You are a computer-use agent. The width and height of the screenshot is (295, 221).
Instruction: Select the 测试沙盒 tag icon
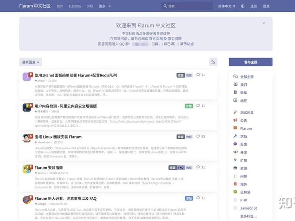235,112
